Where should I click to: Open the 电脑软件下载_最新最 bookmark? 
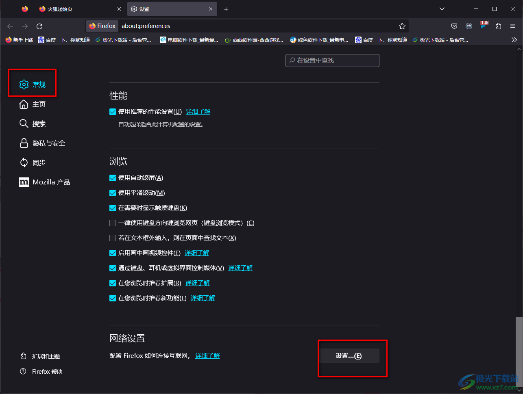click(189, 40)
